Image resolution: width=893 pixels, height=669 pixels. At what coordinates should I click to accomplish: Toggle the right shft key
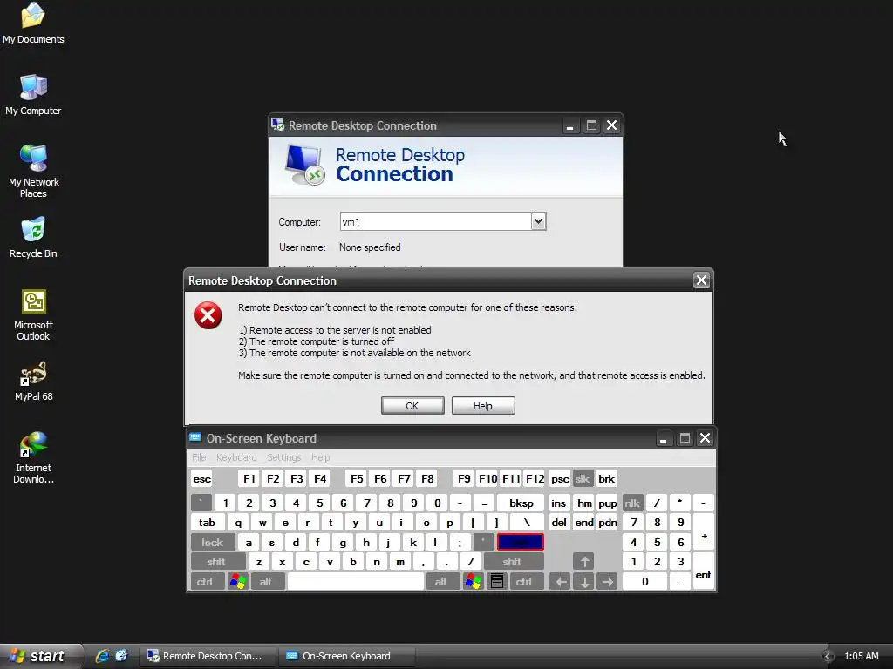(513, 562)
